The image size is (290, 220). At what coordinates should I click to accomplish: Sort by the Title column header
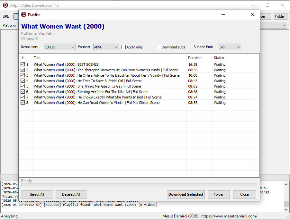pos(109,58)
